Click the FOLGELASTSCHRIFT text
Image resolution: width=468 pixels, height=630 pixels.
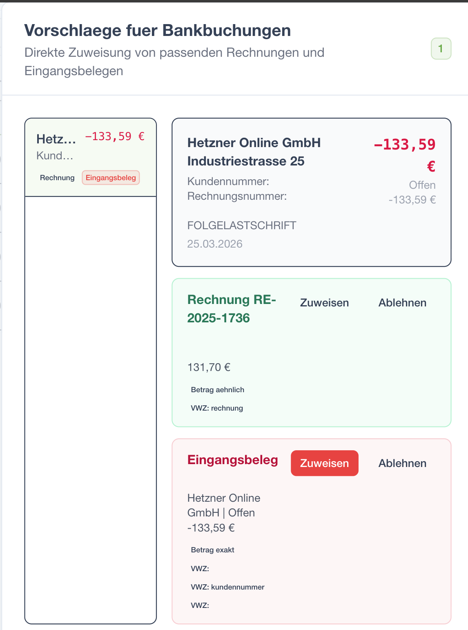click(242, 226)
